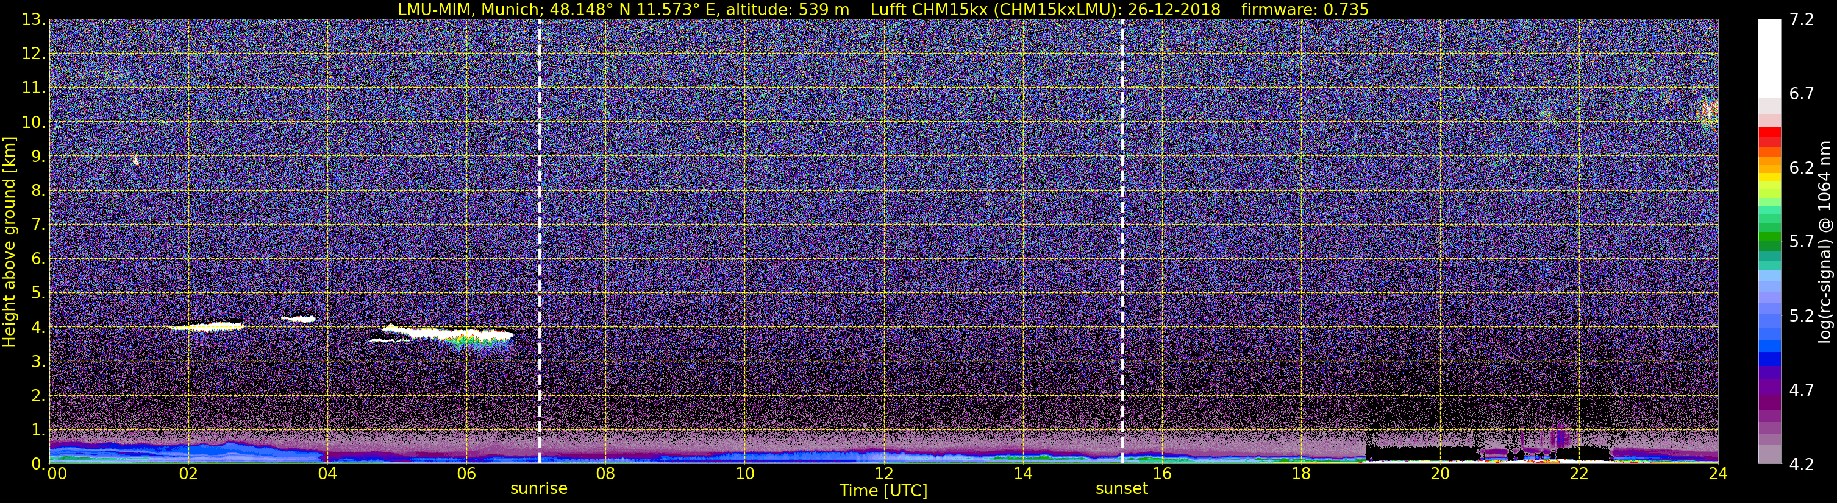Click the small cloud patch near 03:30 UTC
This screenshot has width=1837, height=503.
tap(298, 318)
